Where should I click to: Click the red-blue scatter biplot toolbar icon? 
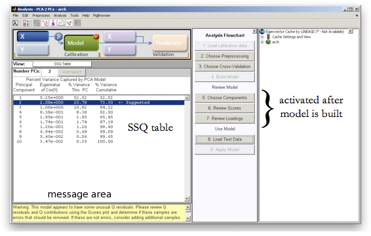[69, 23]
